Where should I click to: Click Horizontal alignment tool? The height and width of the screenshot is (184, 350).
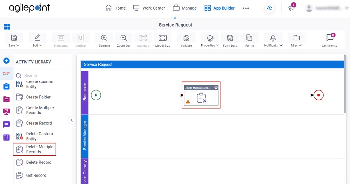pyautogui.click(x=61, y=40)
